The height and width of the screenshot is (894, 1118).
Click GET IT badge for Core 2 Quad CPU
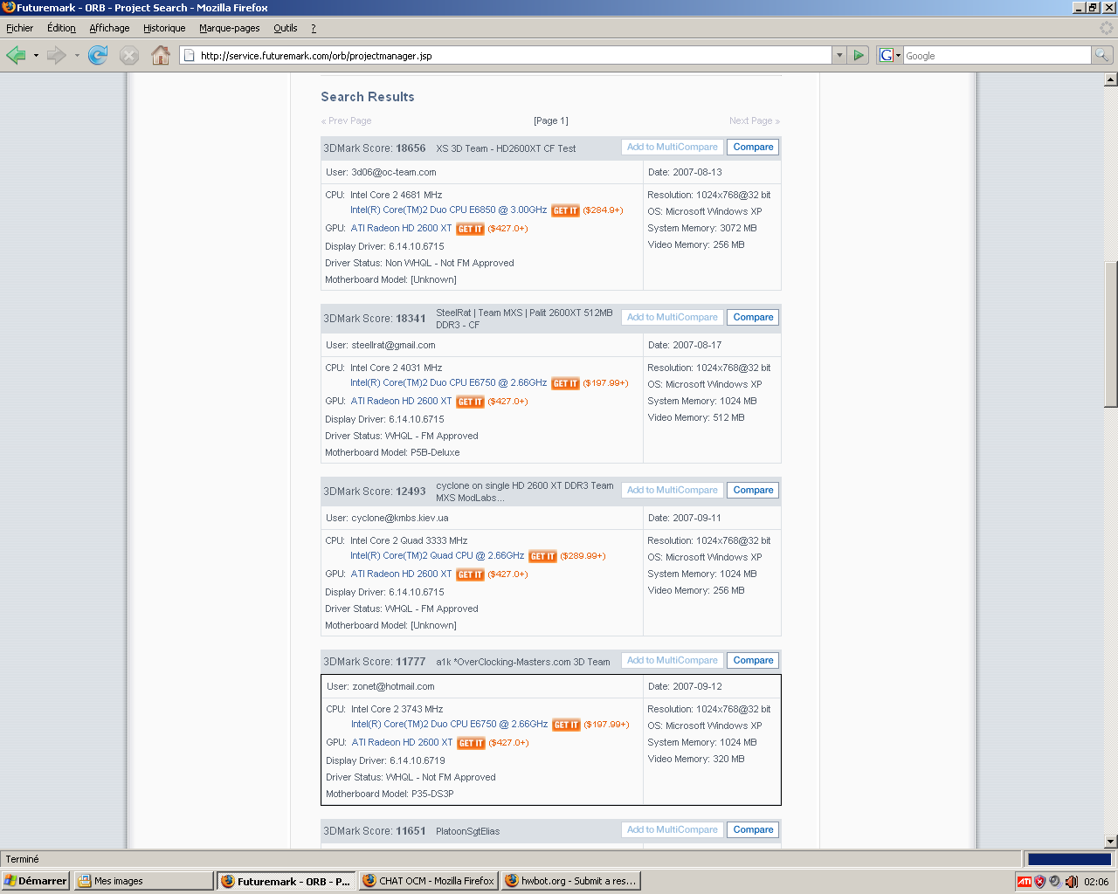pos(542,556)
